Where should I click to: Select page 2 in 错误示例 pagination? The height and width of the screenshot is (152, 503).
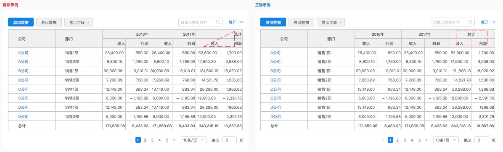point(146,140)
